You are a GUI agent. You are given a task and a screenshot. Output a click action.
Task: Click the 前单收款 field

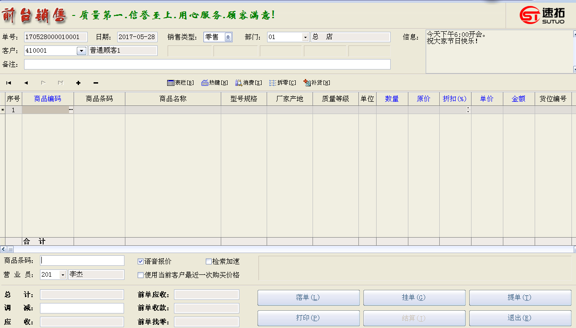[x=207, y=308]
